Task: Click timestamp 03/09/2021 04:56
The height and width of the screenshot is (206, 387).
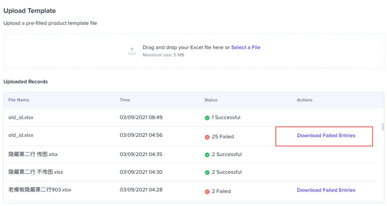Action: pyautogui.click(x=141, y=135)
